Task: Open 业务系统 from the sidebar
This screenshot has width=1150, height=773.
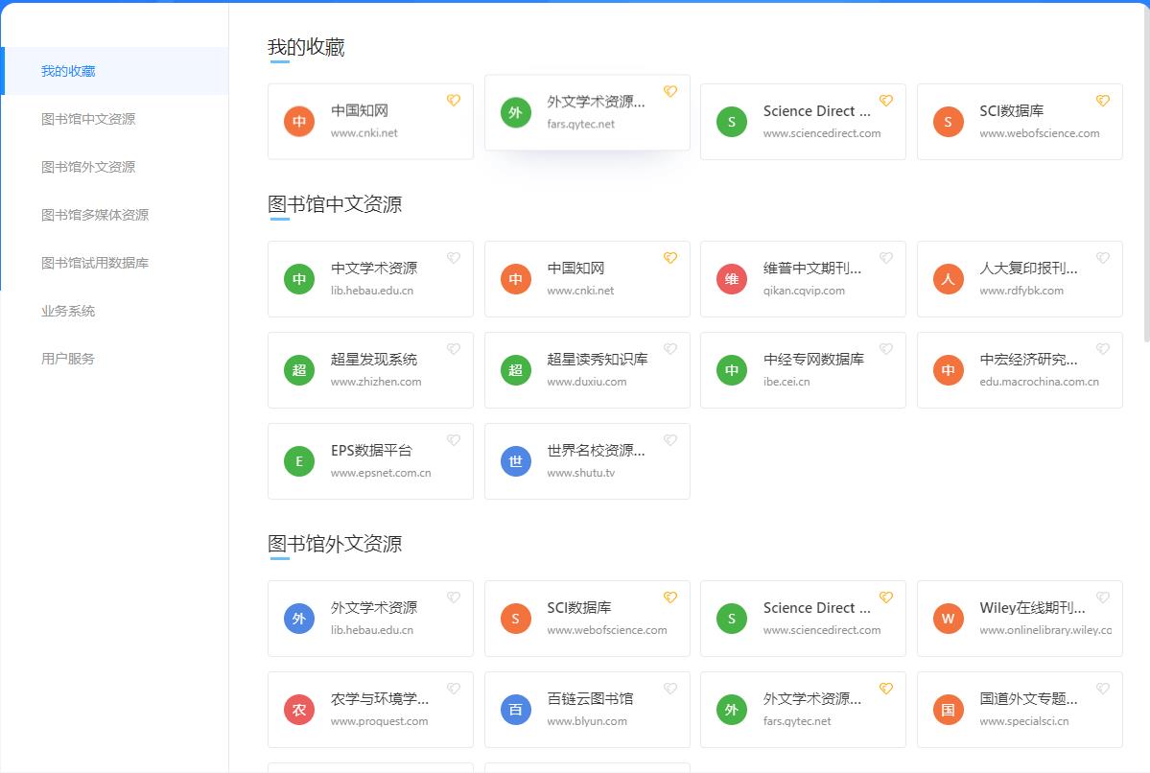Action: click(x=68, y=311)
